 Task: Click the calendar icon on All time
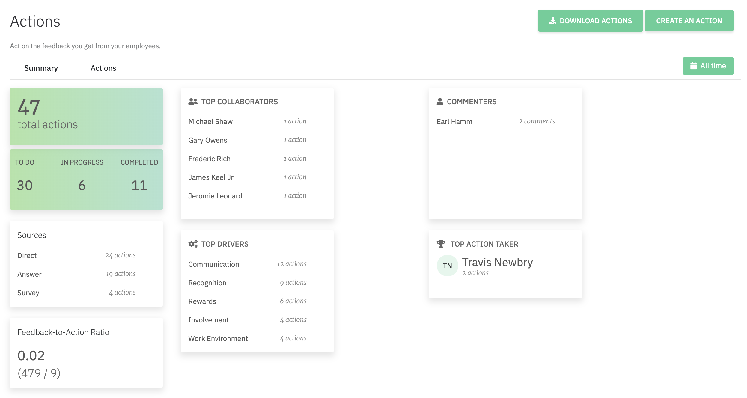click(x=693, y=66)
